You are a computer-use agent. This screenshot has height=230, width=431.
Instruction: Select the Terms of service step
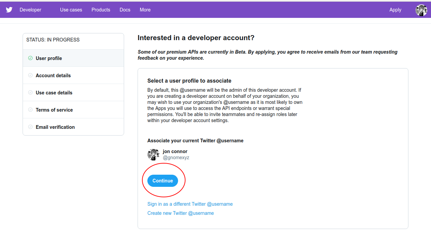pos(54,110)
